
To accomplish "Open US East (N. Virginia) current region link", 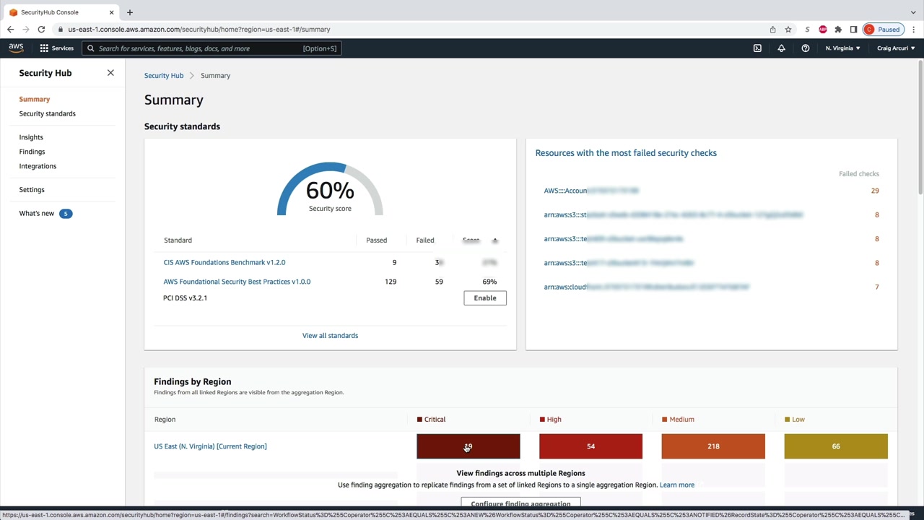I will coord(210,446).
